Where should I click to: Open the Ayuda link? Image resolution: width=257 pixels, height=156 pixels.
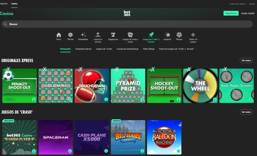pos(252,4)
